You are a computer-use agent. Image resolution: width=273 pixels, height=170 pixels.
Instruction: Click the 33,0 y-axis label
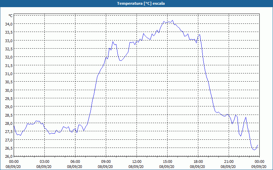(x=9, y=40)
